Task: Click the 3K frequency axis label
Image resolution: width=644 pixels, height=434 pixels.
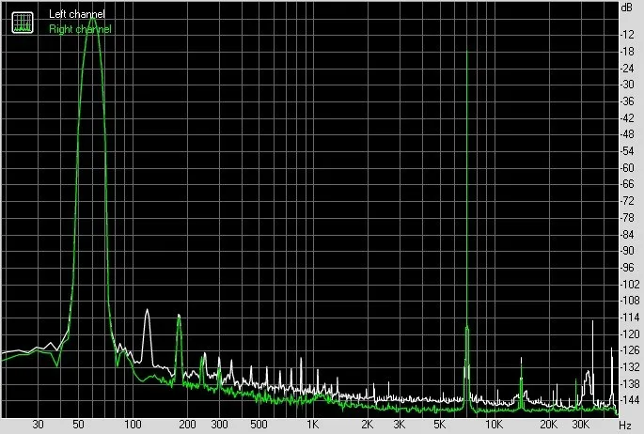Action: 399,425
